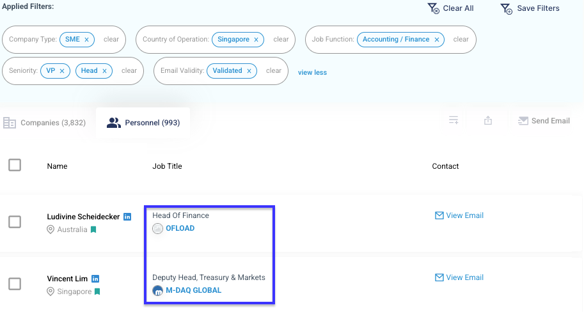Check the box for Ludivine Scheidecker
Viewport: 584px width, 312px height.
click(15, 222)
